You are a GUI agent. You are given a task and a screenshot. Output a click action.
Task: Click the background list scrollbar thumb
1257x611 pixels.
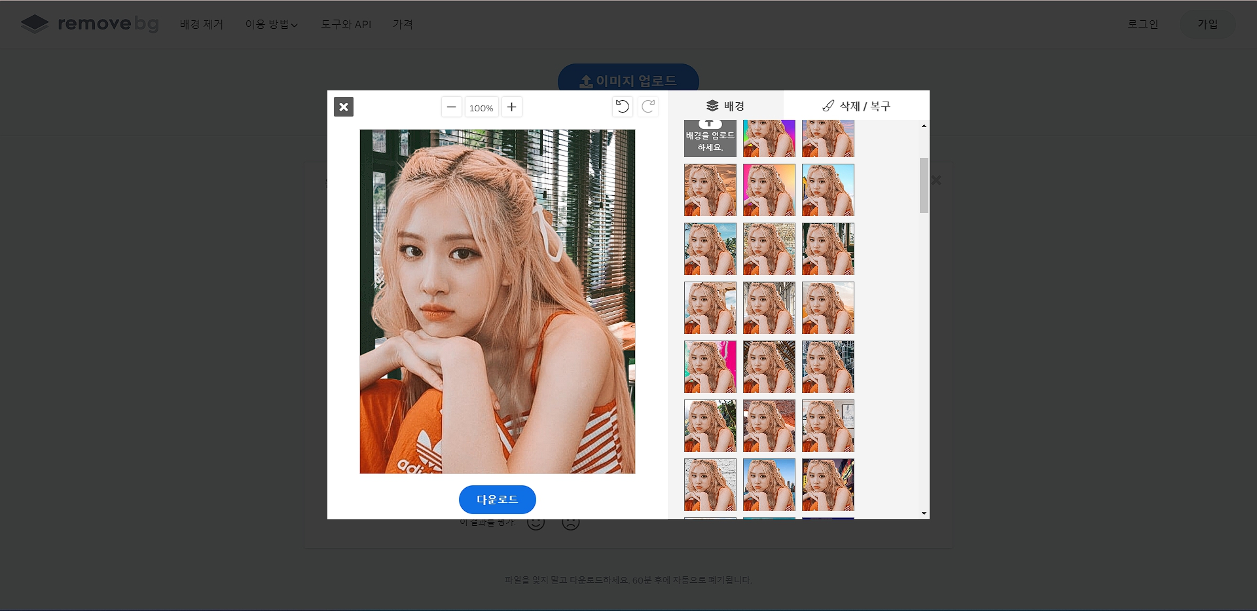click(x=924, y=185)
